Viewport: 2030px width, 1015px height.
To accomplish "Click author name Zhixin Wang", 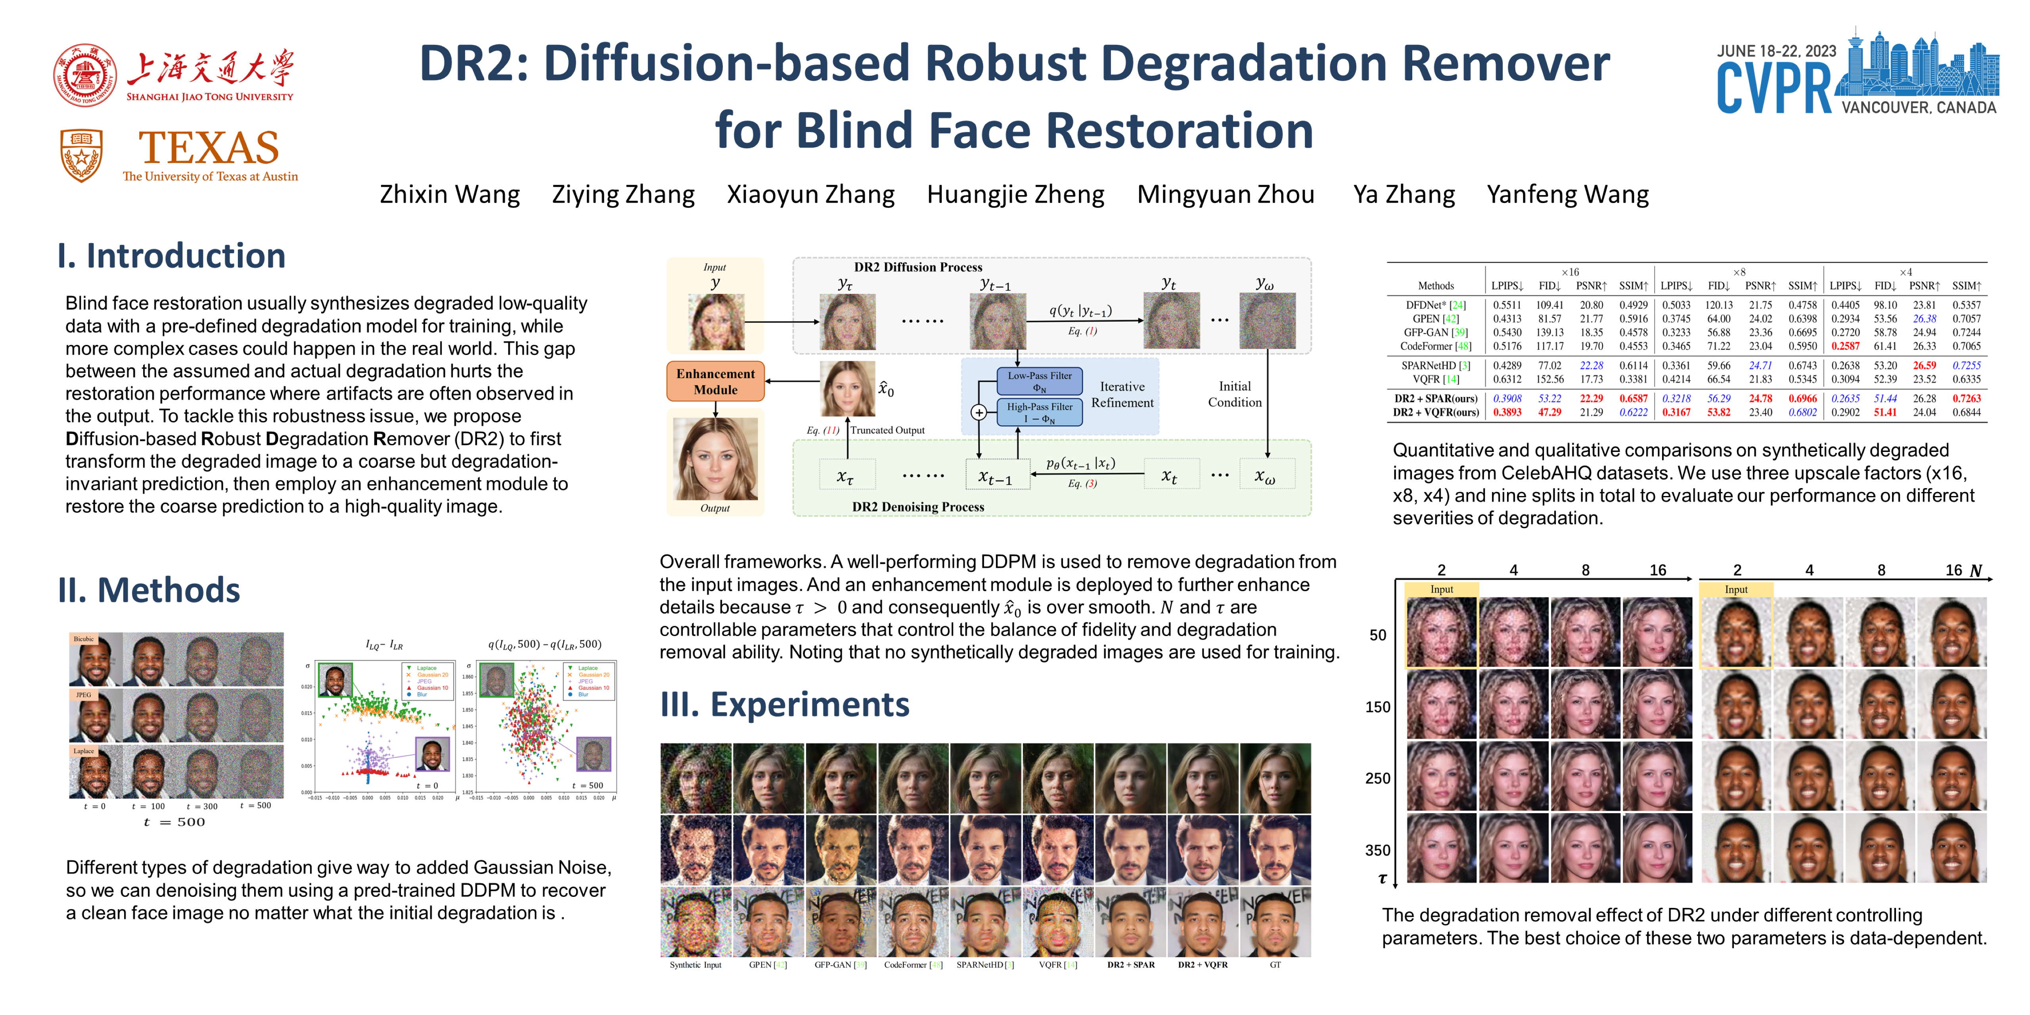I will (449, 195).
